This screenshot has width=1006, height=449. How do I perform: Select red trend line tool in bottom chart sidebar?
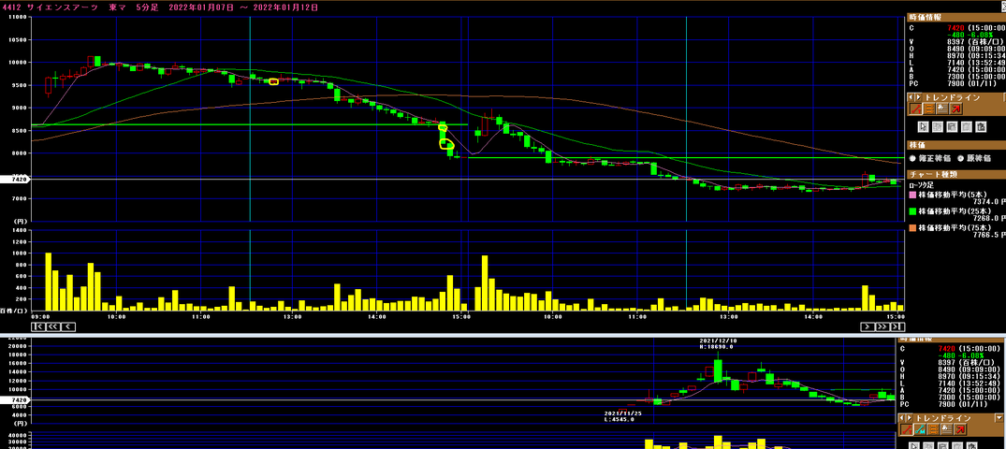click(907, 429)
